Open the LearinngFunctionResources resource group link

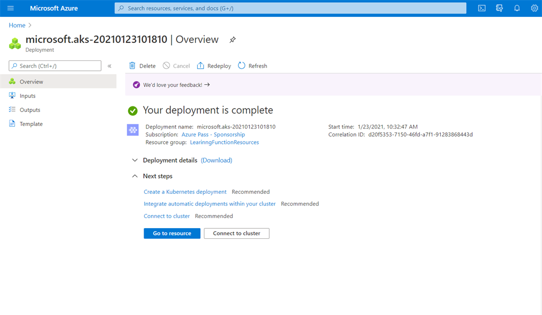pos(224,142)
